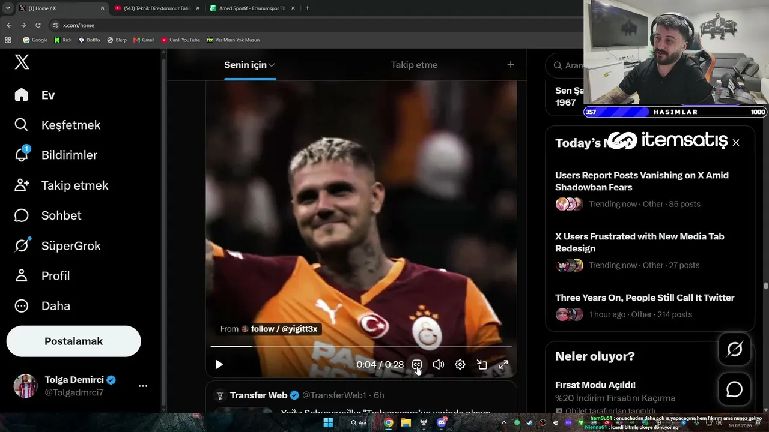Open Windows Start menu
The height and width of the screenshot is (432, 769).
[x=328, y=422]
